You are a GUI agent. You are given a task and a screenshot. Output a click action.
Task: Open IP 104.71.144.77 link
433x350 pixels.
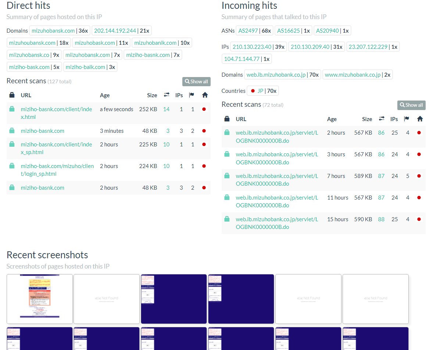point(242,59)
